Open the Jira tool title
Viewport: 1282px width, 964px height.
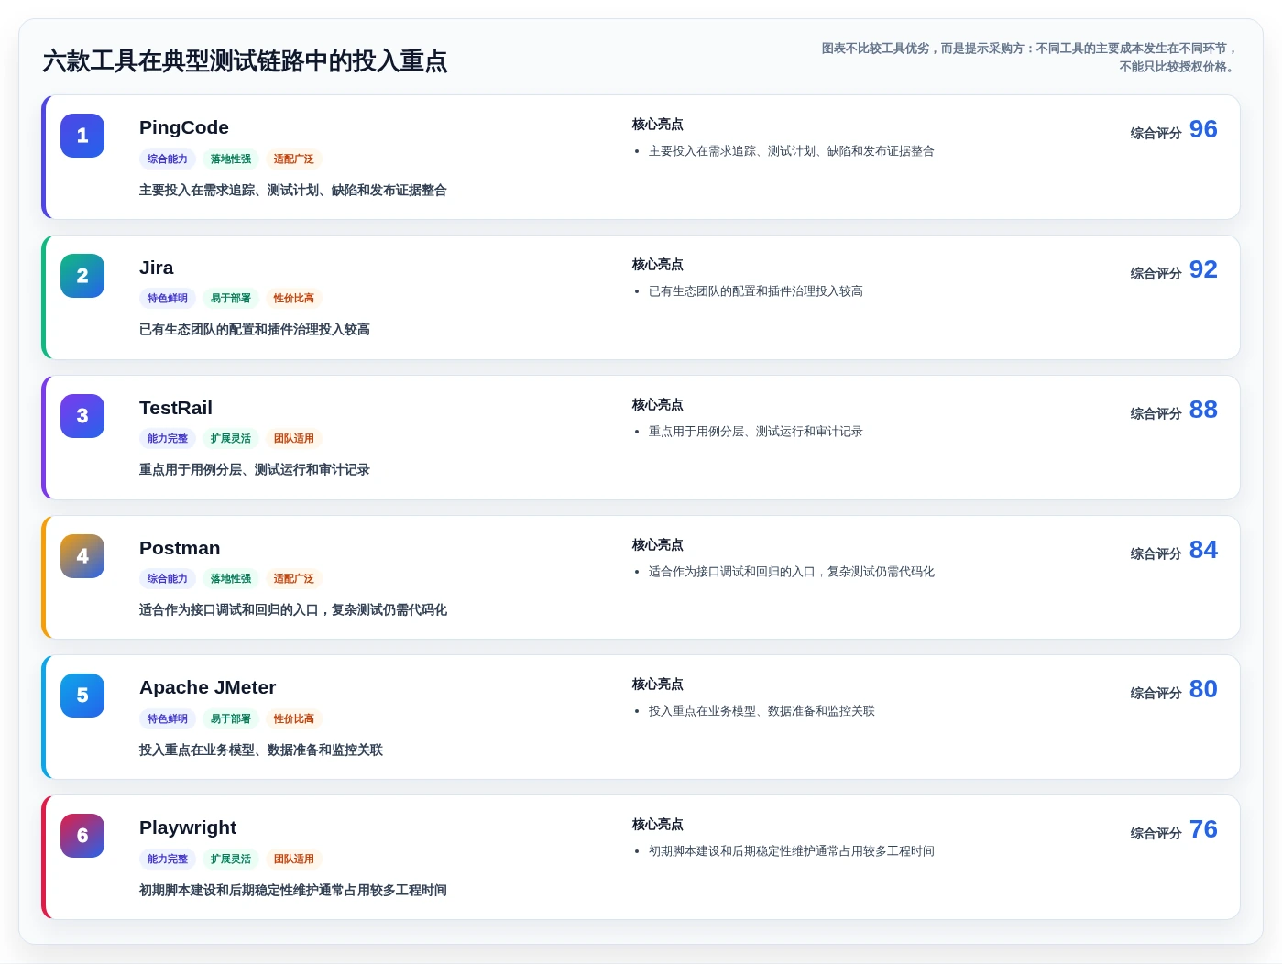pyautogui.click(x=157, y=268)
